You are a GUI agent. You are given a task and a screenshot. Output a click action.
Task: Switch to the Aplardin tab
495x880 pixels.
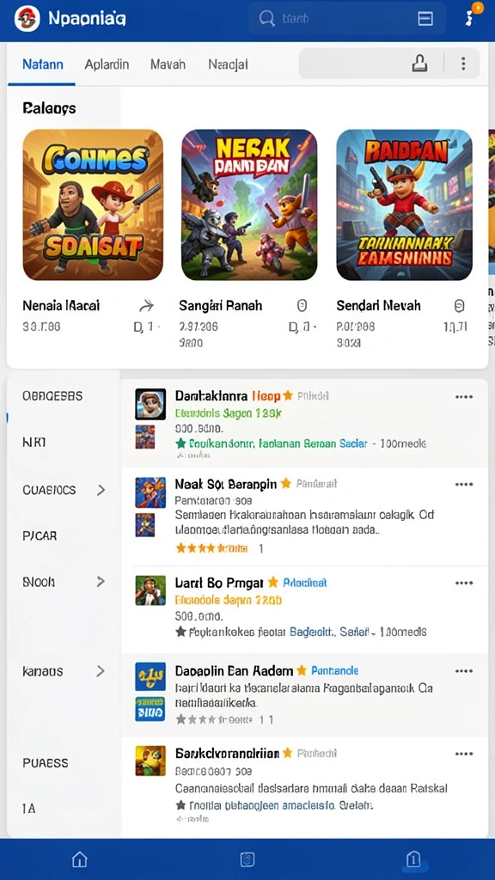click(x=107, y=64)
